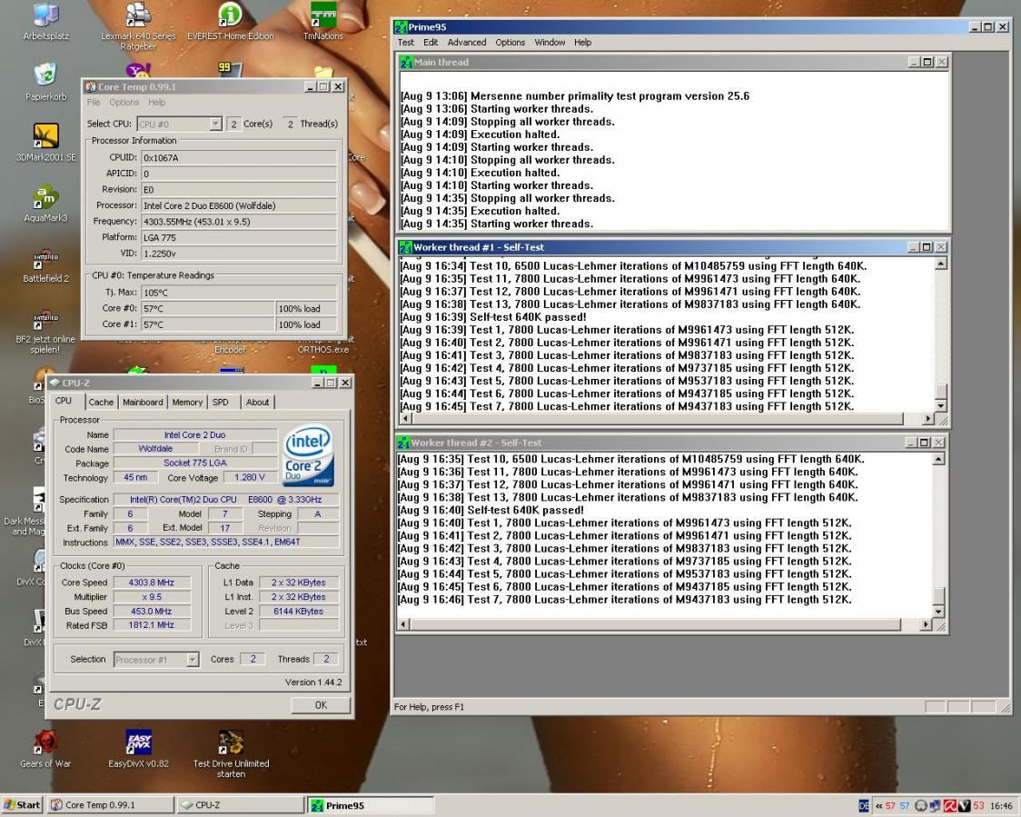
Task: Switch to the Mainboard tab in CPU-Z
Action: (x=143, y=403)
